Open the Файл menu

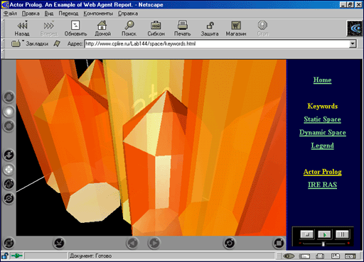click(x=10, y=13)
